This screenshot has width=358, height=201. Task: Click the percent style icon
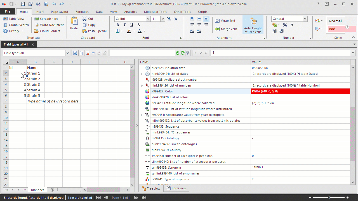click(x=285, y=25)
